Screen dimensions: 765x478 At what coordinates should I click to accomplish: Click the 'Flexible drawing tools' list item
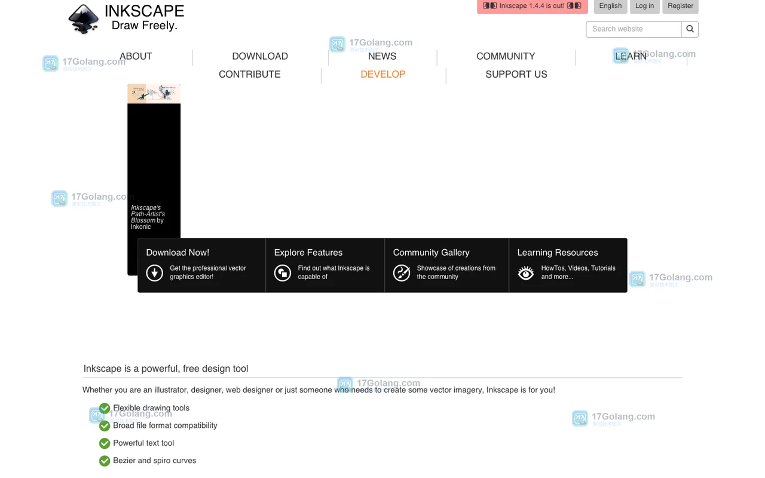tap(151, 408)
